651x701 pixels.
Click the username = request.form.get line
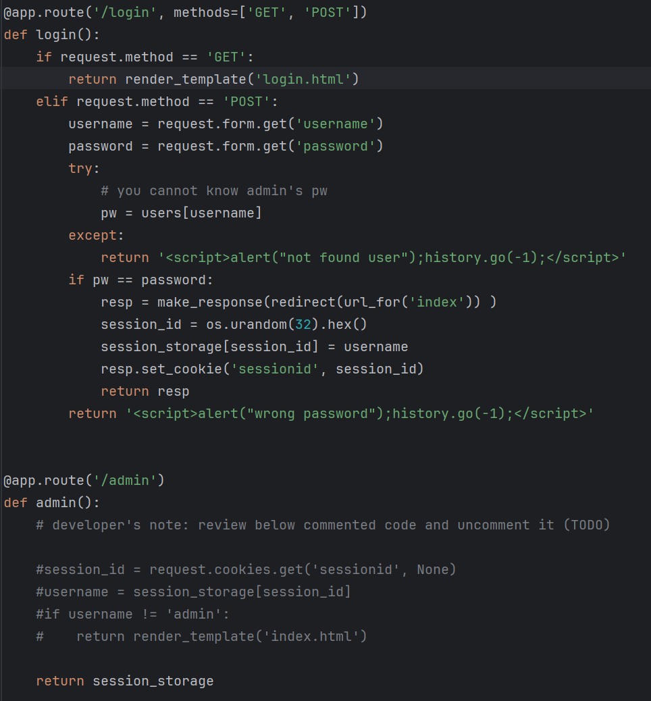[226, 124]
